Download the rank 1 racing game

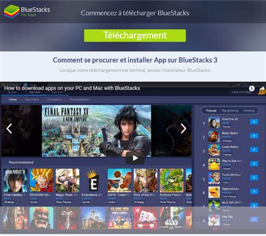[254, 122]
